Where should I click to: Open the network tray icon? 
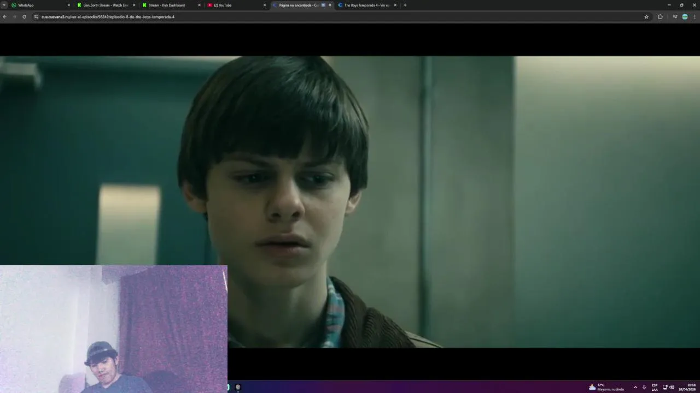[x=665, y=387]
